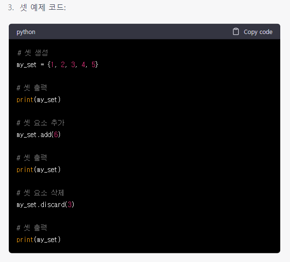This screenshot has width=290, height=262.
Task: Click the line my_set.add(6)
Action: click(39, 135)
